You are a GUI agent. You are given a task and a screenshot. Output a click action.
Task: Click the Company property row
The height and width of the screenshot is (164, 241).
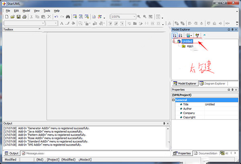(x=207, y=113)
